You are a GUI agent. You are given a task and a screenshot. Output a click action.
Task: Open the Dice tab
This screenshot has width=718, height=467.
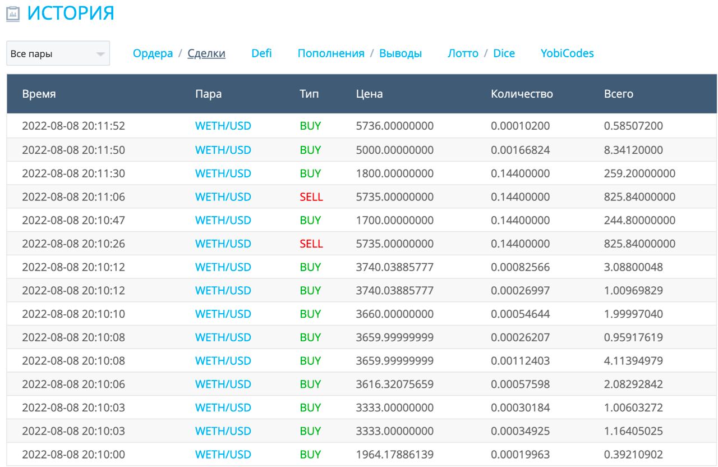[504, 53]
